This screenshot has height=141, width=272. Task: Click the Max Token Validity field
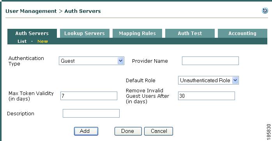88,96
